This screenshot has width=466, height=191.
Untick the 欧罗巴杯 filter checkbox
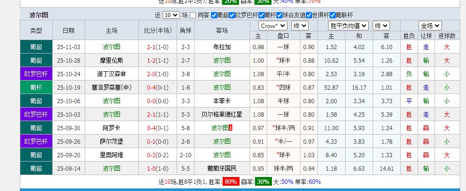[232, 15]
